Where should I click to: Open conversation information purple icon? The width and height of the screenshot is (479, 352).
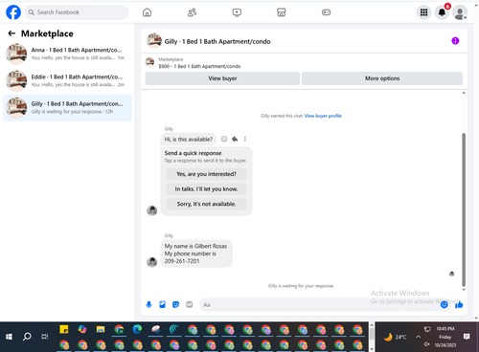tap(455, 41)
